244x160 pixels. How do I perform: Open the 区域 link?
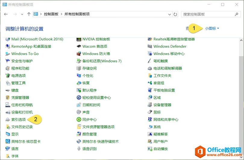[x=157, y=98]
